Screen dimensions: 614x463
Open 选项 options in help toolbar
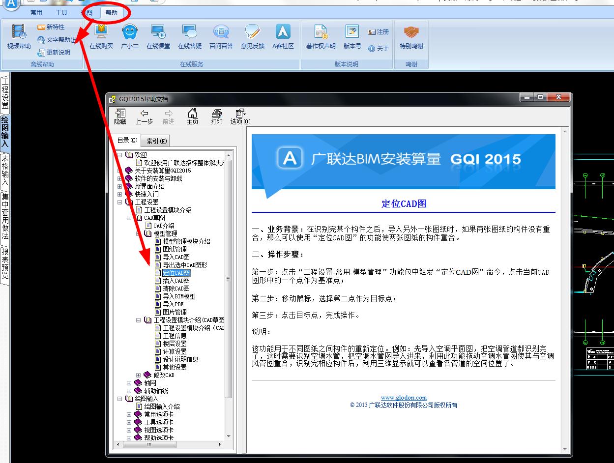pyautogui.click(x=240, y=117)
